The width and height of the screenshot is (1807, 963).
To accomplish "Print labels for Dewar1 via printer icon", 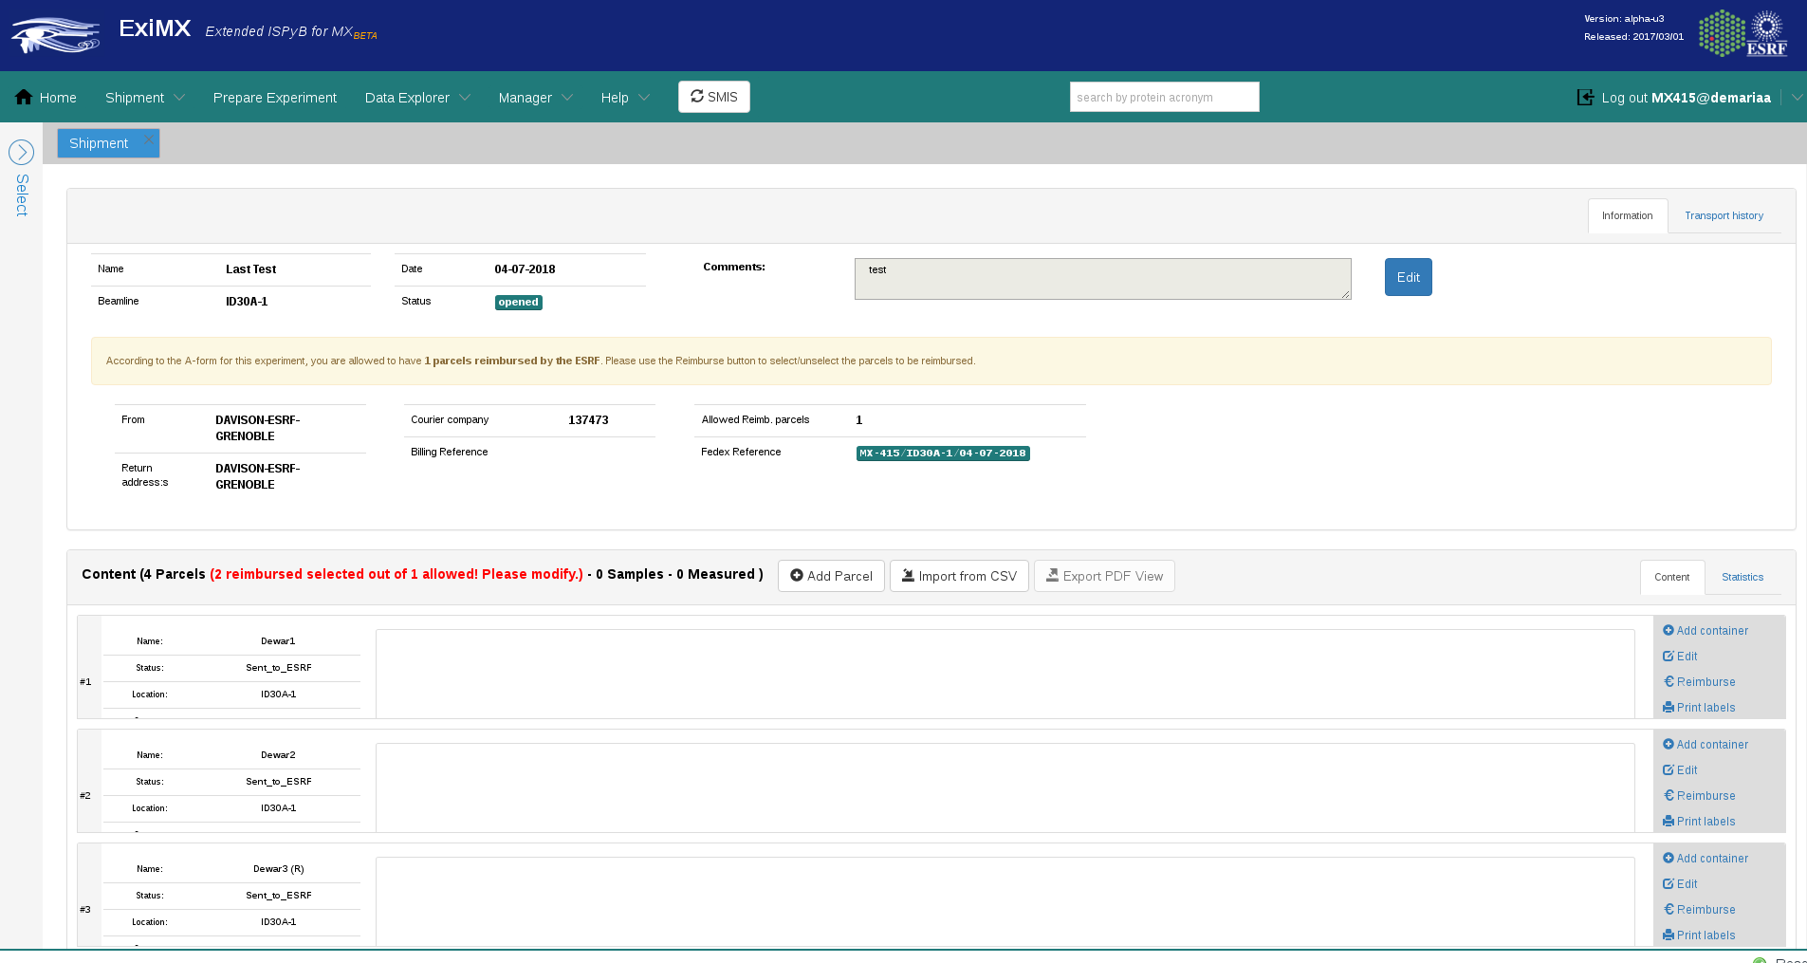I will 1667,707.
